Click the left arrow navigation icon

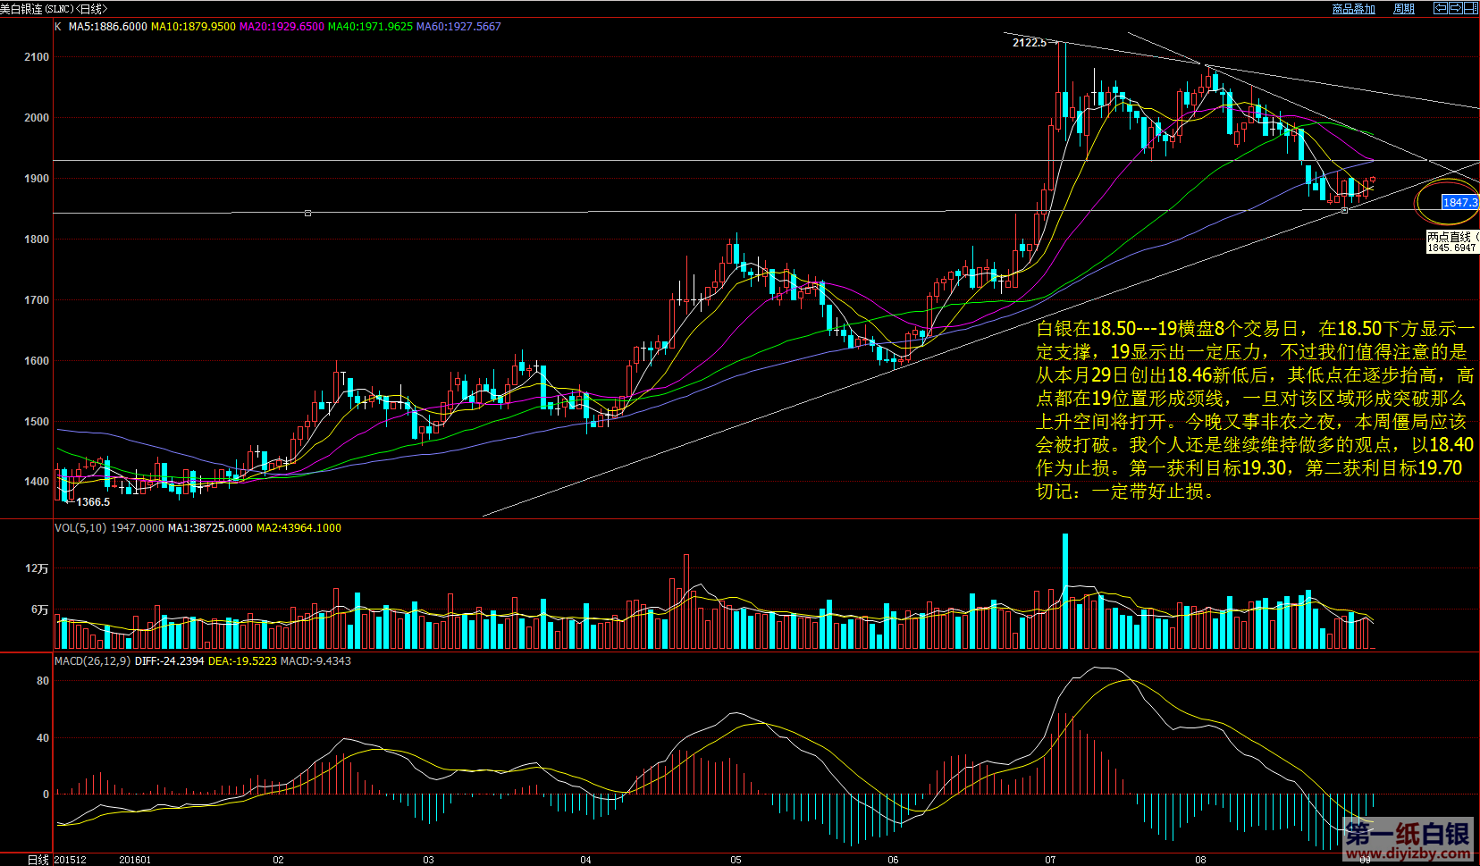(1441, 8)
